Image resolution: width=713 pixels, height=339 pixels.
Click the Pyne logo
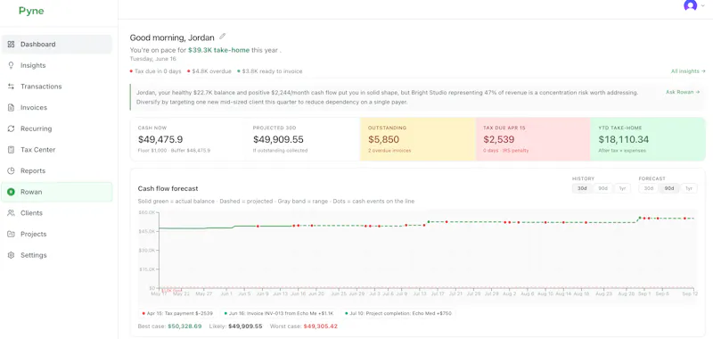tap(31, 11)
